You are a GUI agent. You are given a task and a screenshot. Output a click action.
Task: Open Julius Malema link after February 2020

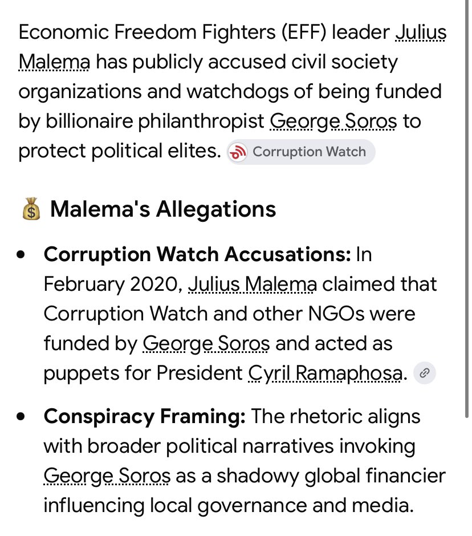(x=252, y=285)
